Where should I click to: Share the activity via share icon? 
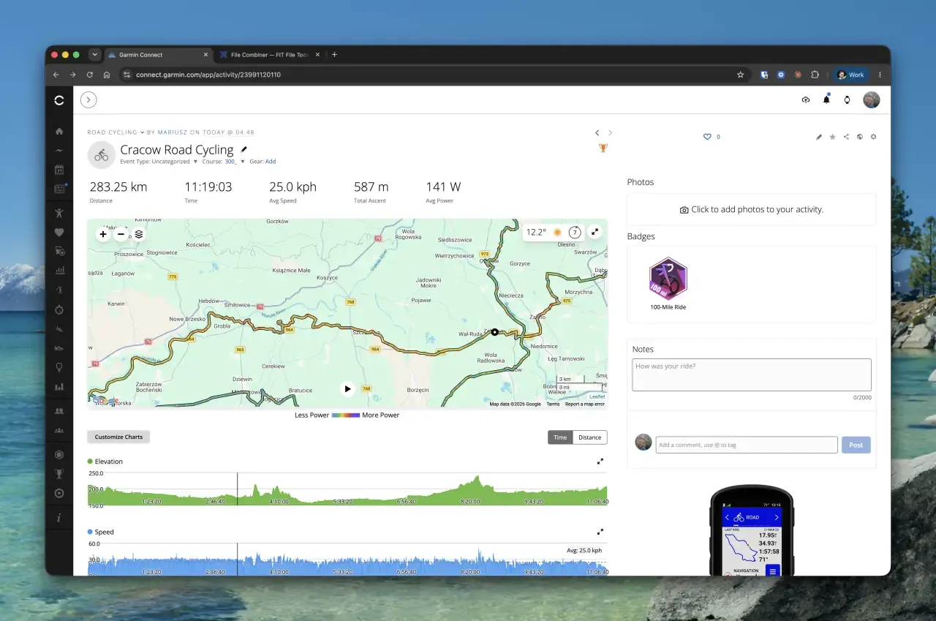click(846, 137)
